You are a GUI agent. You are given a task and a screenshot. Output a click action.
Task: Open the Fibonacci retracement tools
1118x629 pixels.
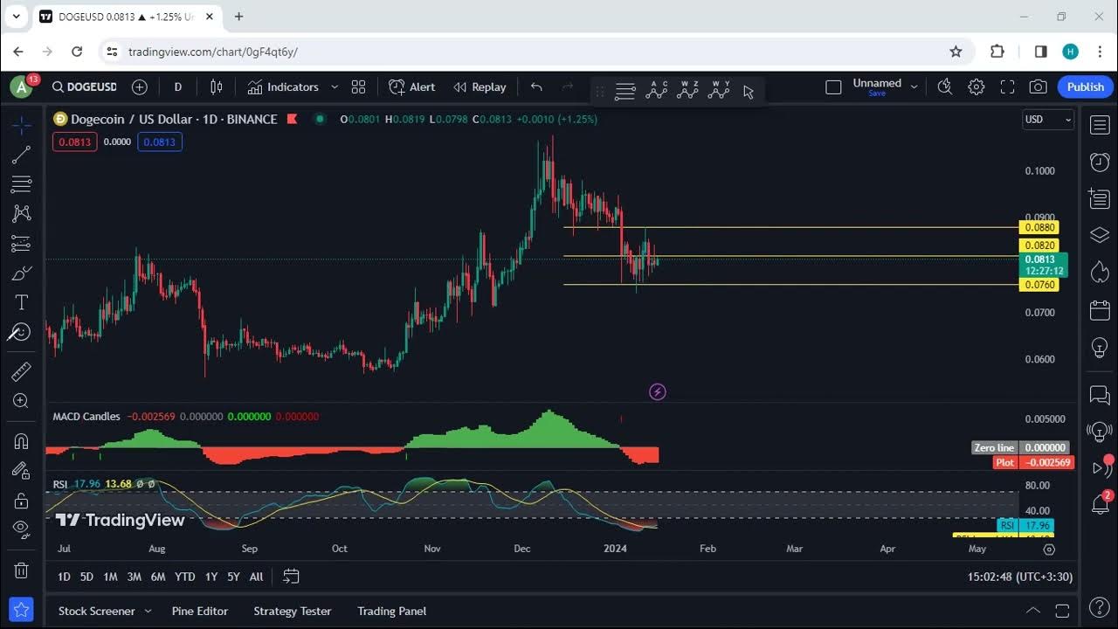22,184
